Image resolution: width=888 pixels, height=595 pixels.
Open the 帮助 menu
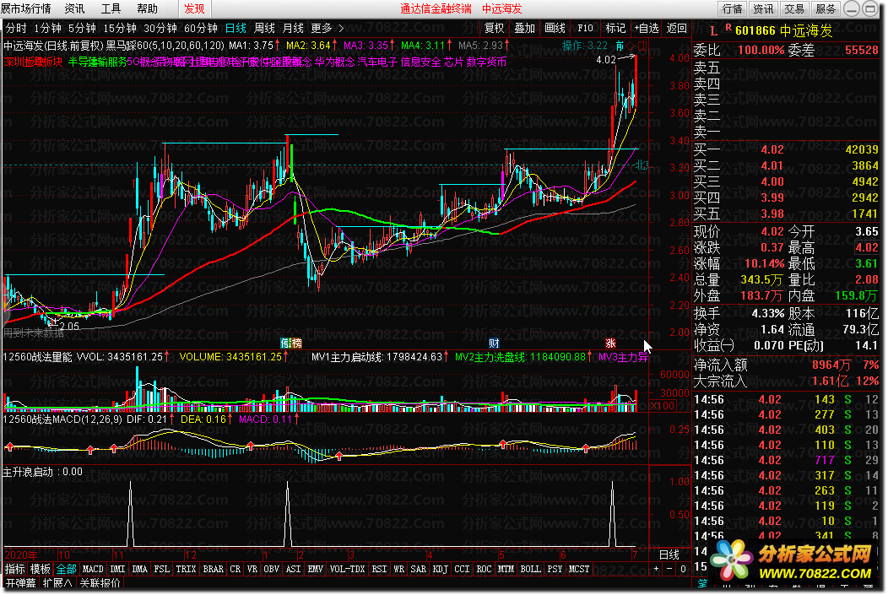147,8
